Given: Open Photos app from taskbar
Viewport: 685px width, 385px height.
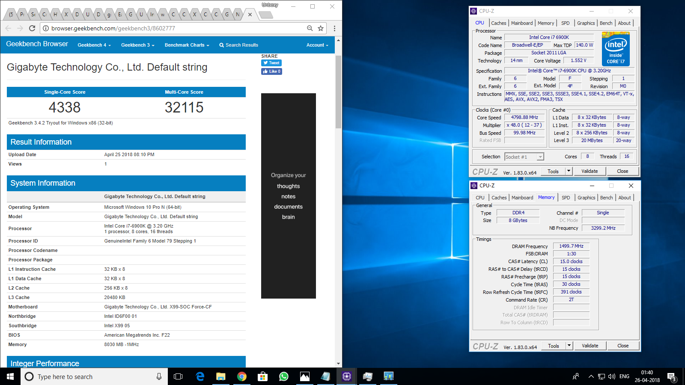Looking at the screenshot, I should point(304,376).
